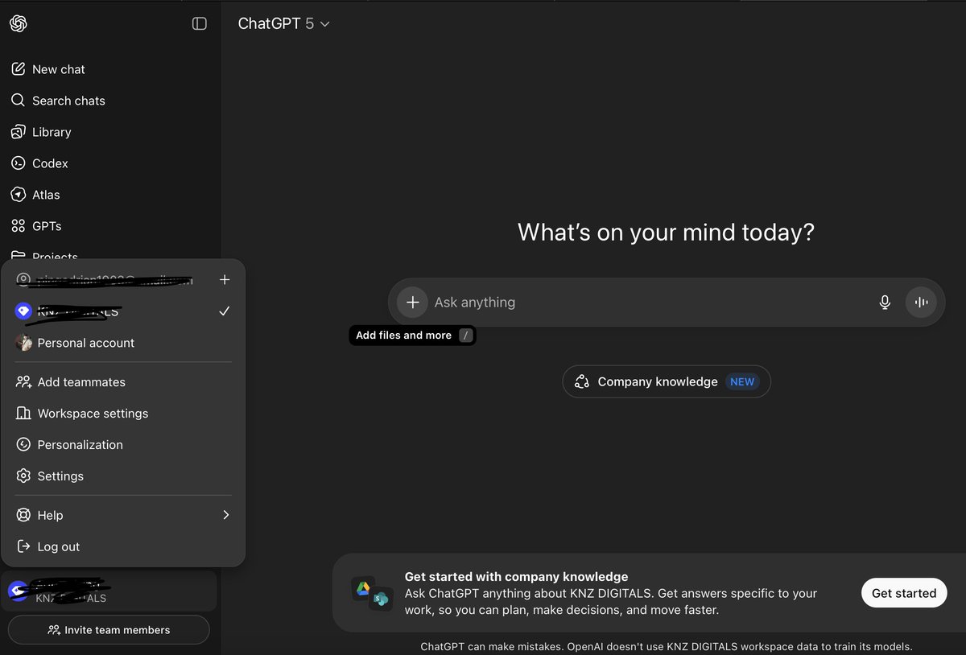966x655 pixels.
Task: Click the Google Drive icon in banner
Action: coord(363,588)
